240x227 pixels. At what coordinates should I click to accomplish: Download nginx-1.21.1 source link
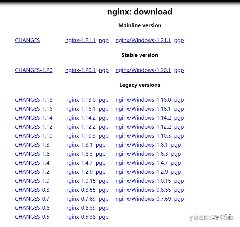click(x=80, y=40)
